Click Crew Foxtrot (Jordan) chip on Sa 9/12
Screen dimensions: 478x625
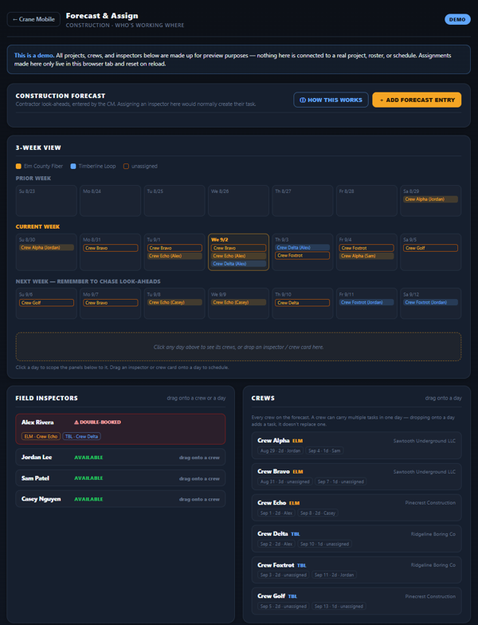pyautogui.click(x=430, y=303)
